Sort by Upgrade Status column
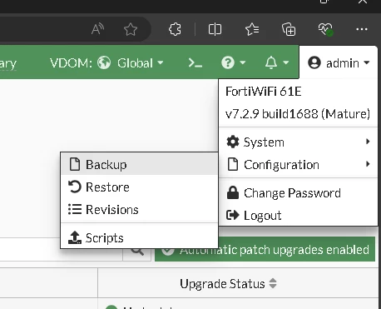This screenshot has width=381, height=309. point(228,284)
